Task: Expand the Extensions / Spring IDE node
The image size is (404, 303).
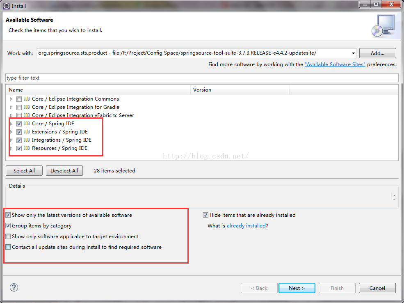Action: click(11, 132)
